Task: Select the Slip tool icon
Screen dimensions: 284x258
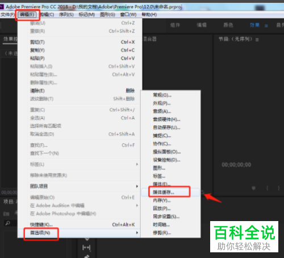Action: [x=86, y=247]
